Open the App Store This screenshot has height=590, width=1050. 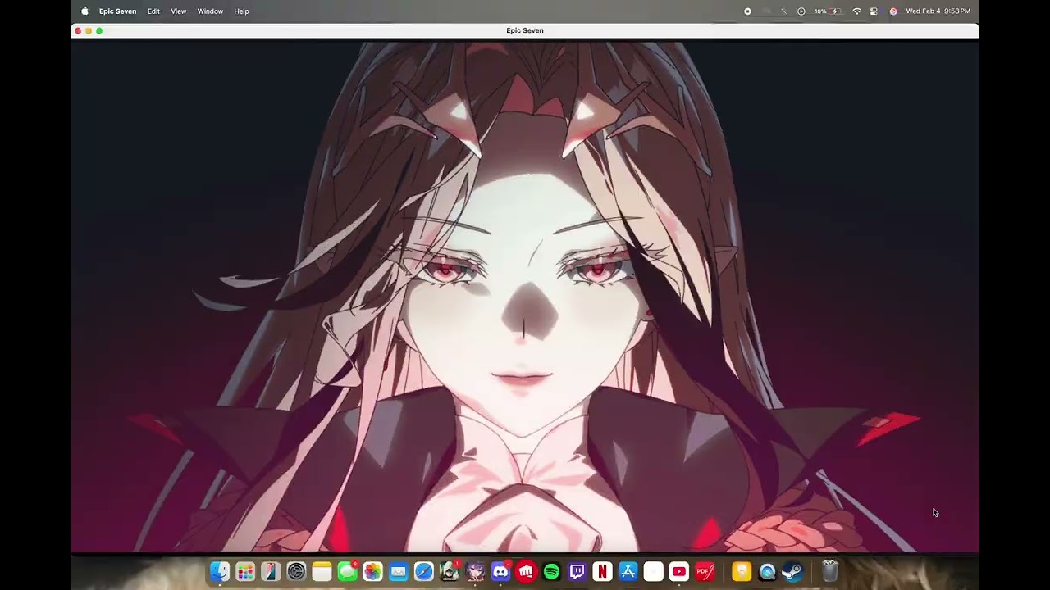point(628,571)
